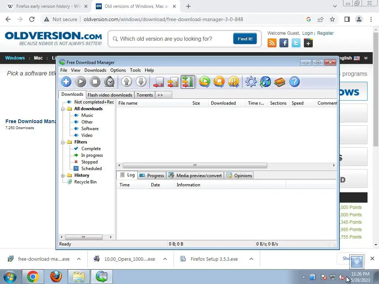Click the globe dial-up connection icon

click(265, 82)
